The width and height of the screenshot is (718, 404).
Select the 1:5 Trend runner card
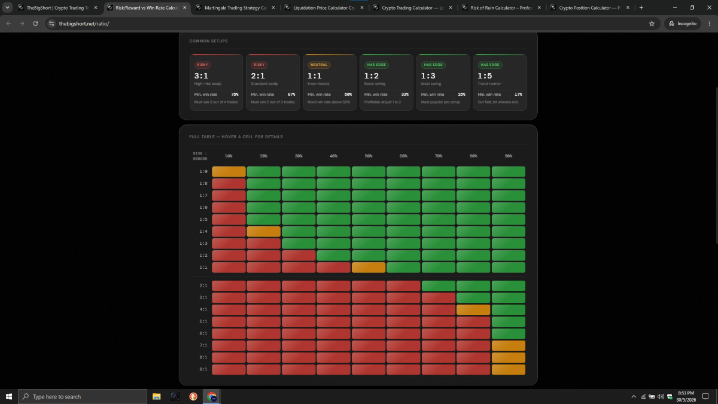500,82
